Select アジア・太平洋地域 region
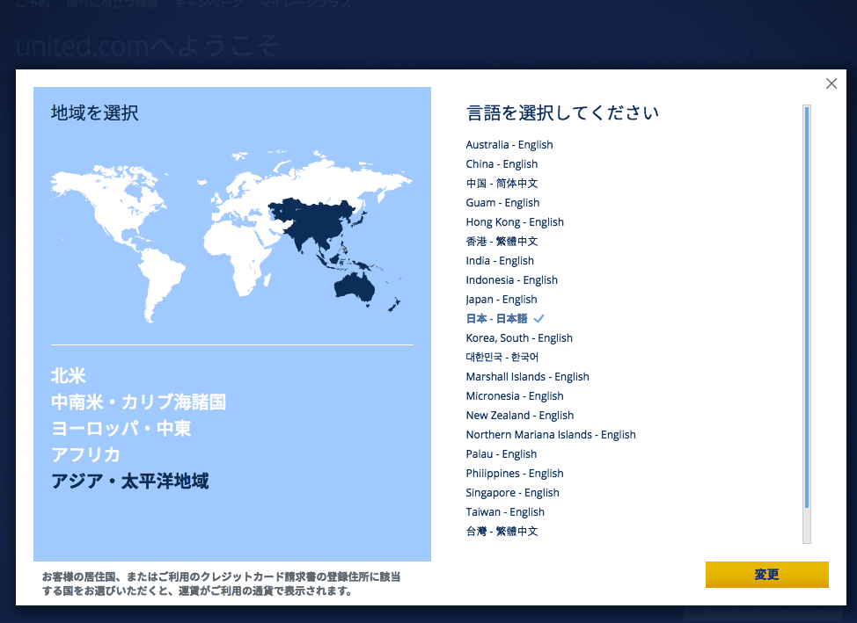 pos(129,482)
